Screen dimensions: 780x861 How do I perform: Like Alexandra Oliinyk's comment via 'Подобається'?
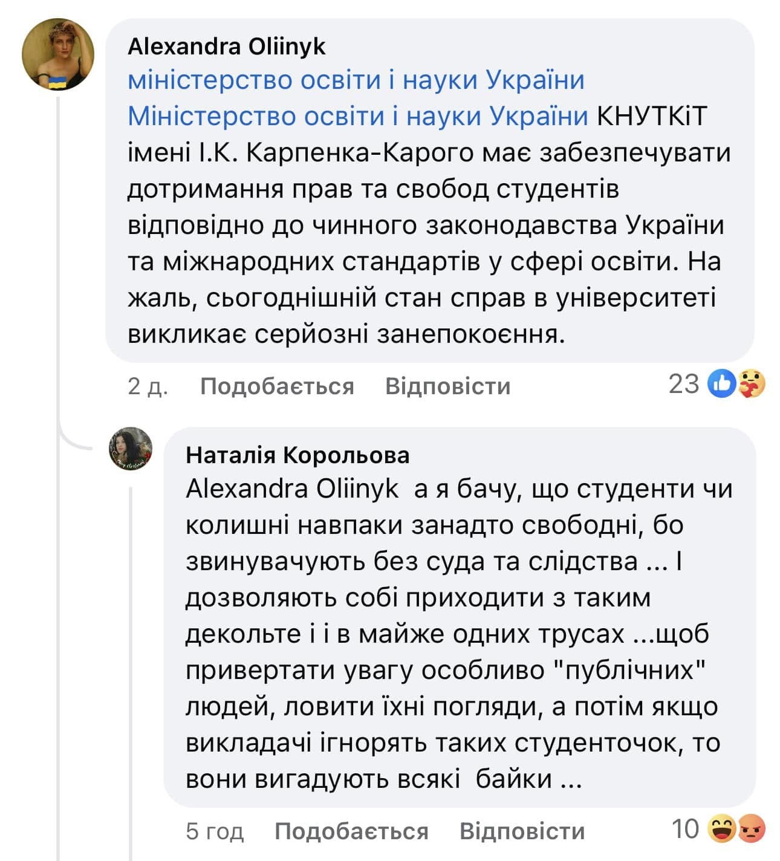277,386
